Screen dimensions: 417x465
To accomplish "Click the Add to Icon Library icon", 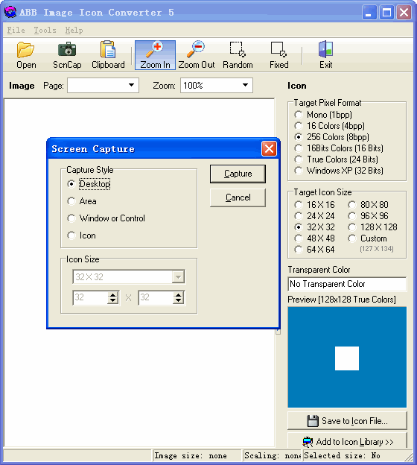I will [x=308, y=442].
